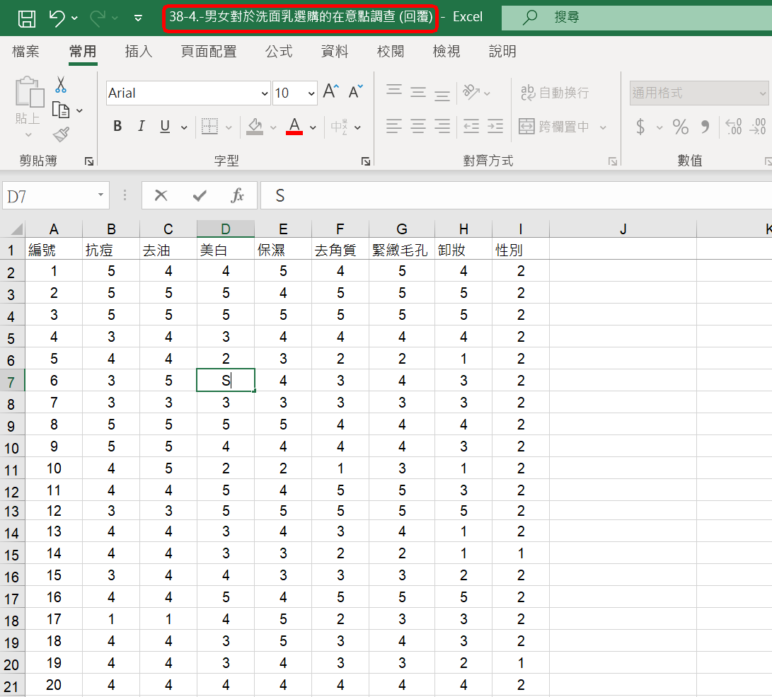
Task: Switch to the 公式 tab
Action: coord(279,52)
